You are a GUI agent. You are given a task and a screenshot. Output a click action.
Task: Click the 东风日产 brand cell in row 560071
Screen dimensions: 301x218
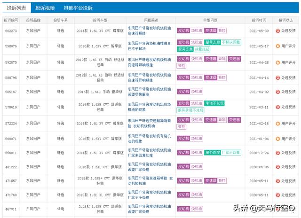(33, 139)
